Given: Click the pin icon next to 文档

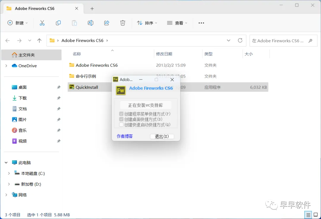Looking at the screenshot, I should (59, 109).
